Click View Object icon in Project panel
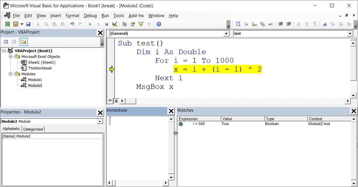The width and height of the screenshot is (358, 187). coord(14,42)
